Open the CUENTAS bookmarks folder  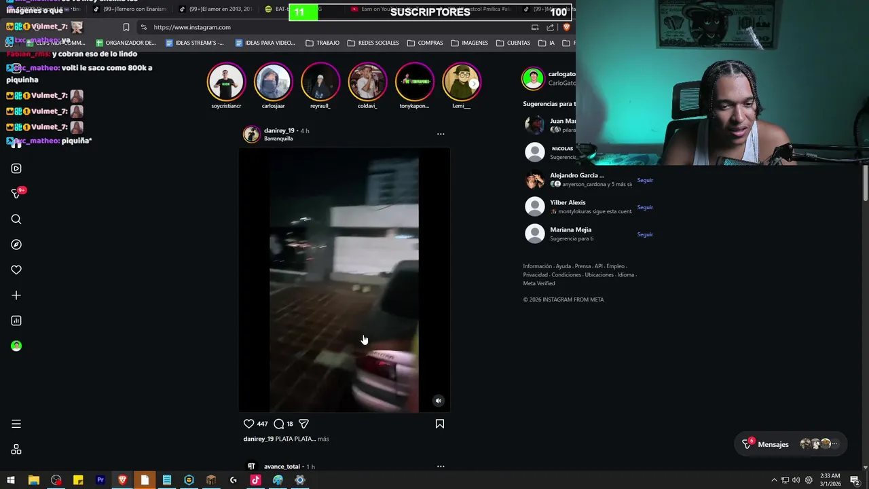(513, 43)
